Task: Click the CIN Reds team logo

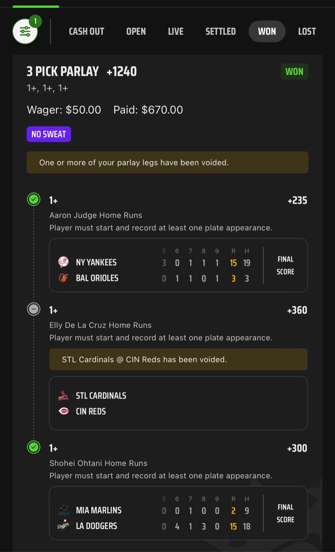Action: [x=63, y=411]
